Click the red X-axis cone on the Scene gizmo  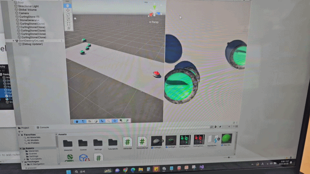(151, 14)
